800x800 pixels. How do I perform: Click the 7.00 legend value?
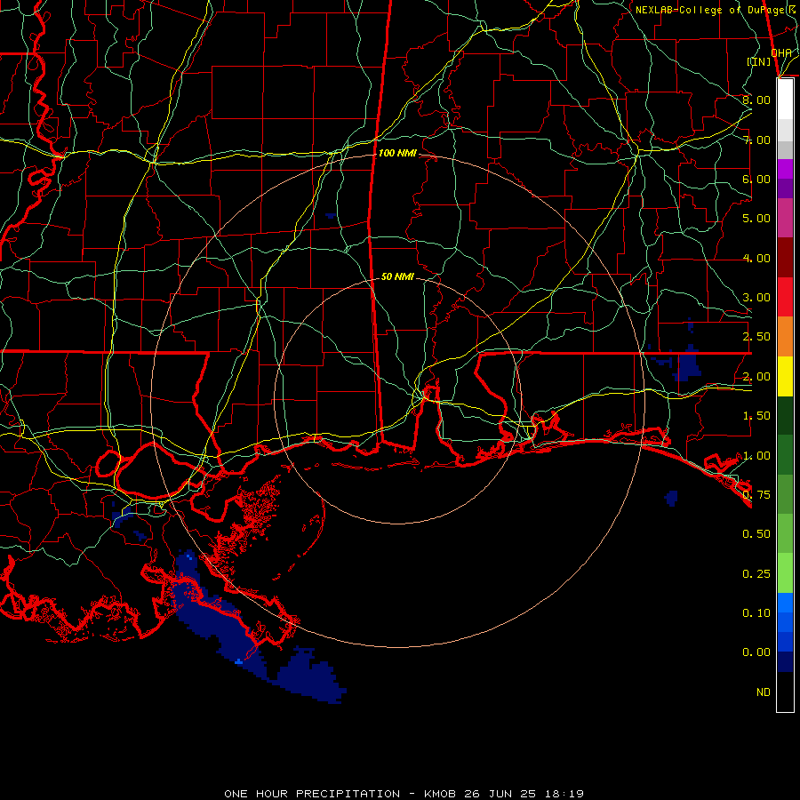coord(756,140)
